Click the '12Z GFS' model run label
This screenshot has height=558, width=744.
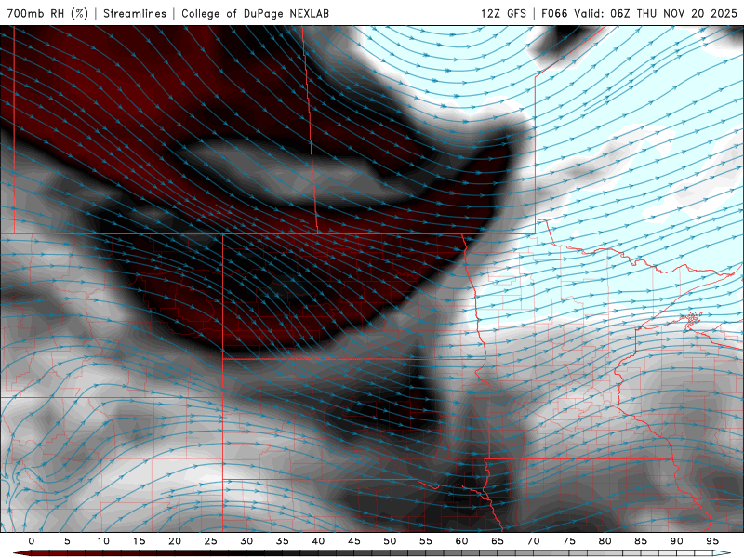[x=503, y=13]
